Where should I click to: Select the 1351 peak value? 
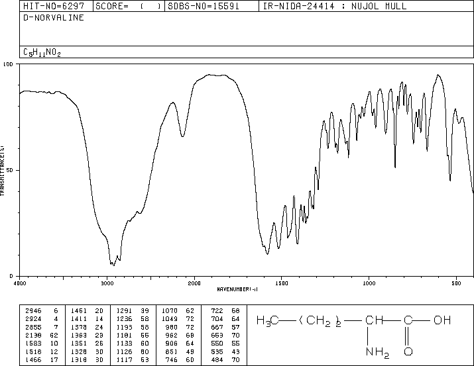point(79,343)
